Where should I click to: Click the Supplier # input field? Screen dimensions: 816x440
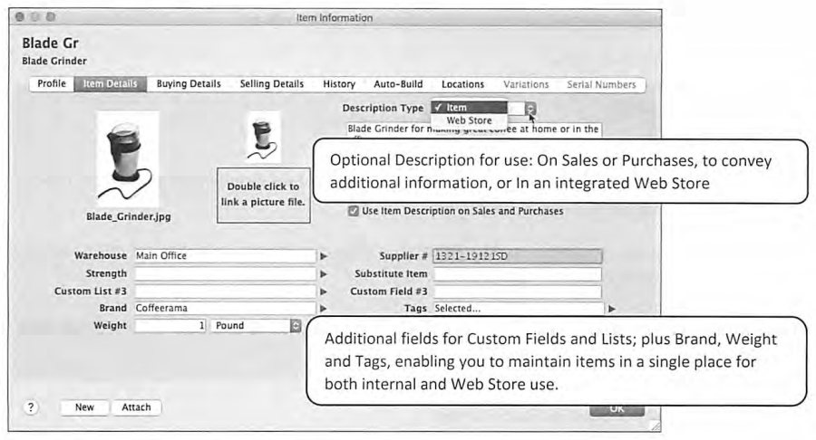tap(518, 256)
